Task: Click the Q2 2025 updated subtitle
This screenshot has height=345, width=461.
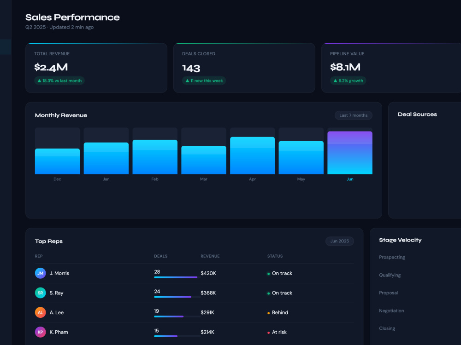Action: [59, 27]
